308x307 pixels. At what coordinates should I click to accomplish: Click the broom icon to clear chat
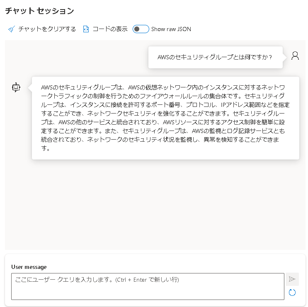[x=12, y=29]
